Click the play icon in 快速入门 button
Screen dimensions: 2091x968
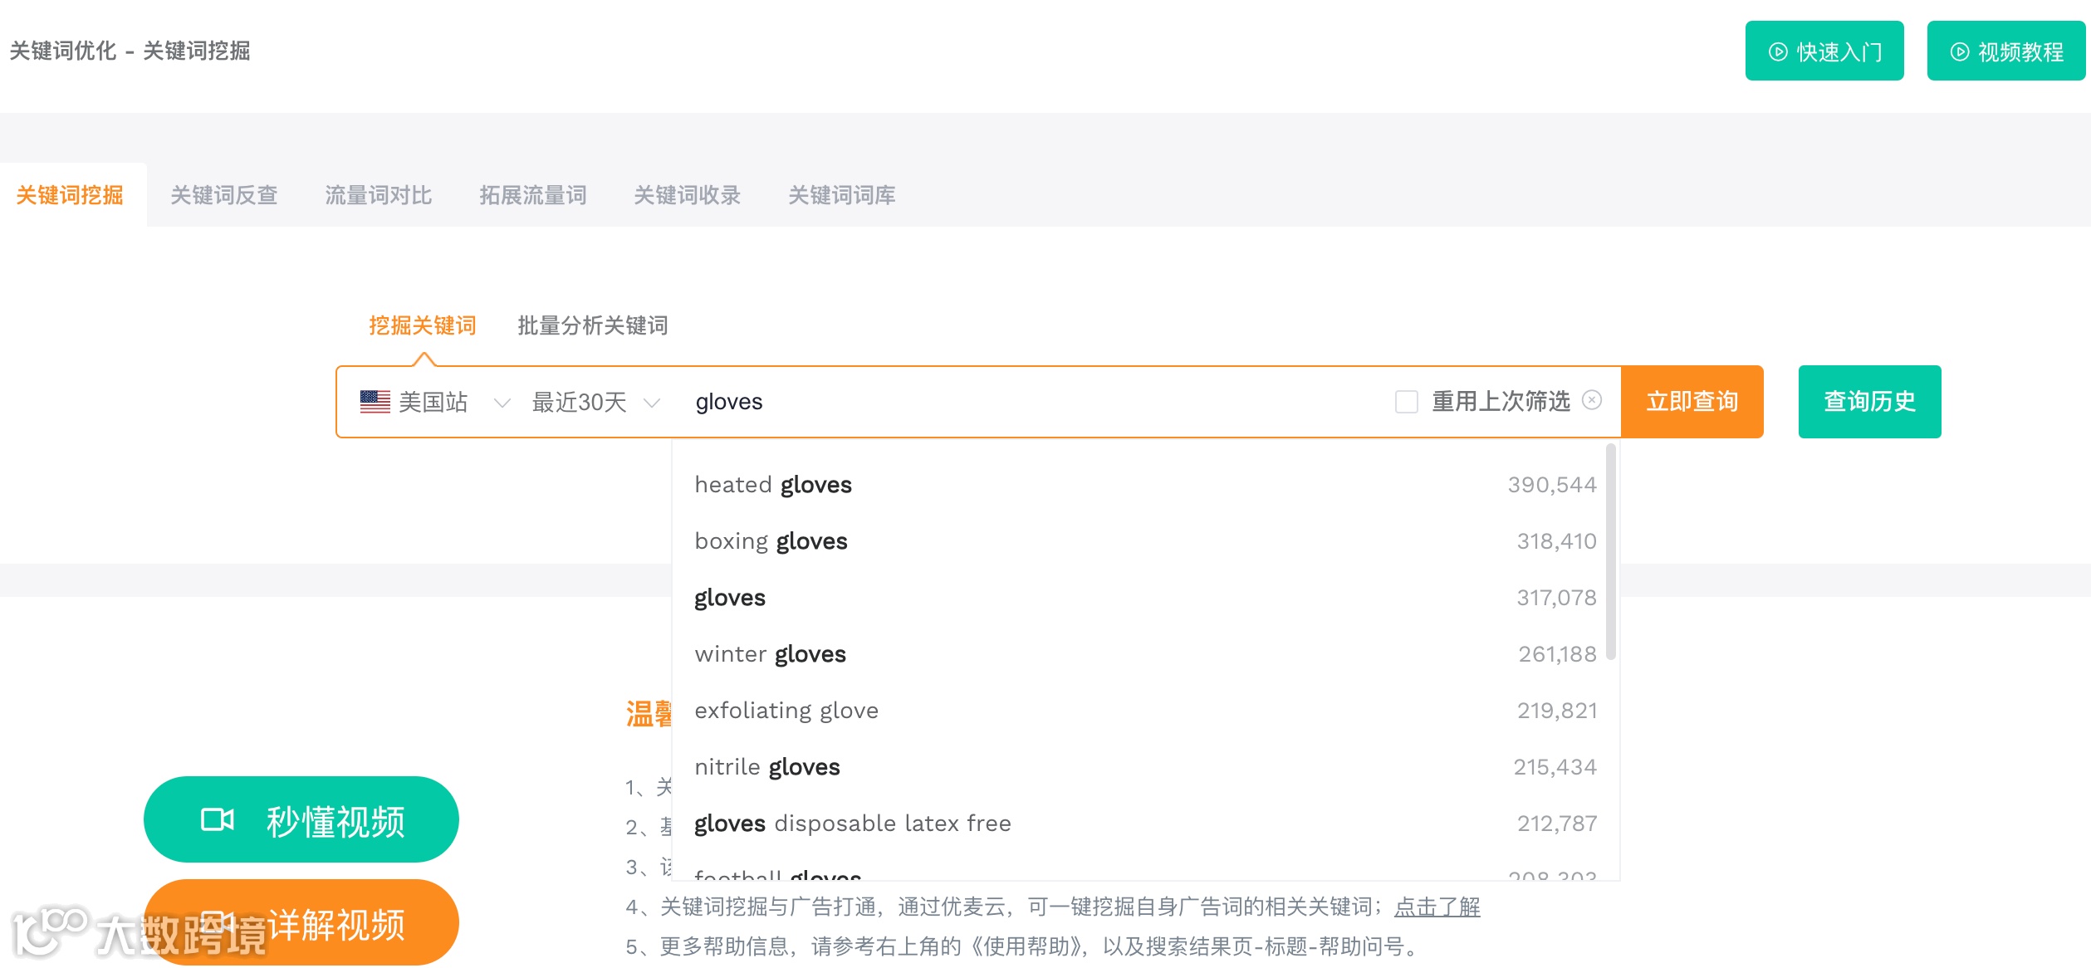[1778, 51]
